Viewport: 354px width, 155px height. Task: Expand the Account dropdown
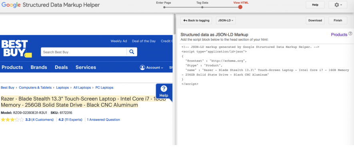point(152,67)
